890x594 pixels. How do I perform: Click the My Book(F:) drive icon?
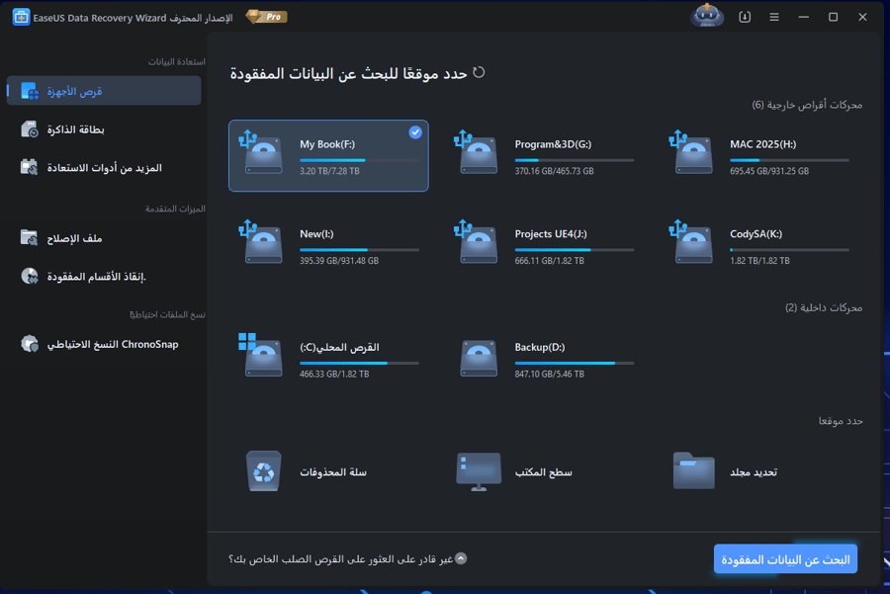coord(262,153)
